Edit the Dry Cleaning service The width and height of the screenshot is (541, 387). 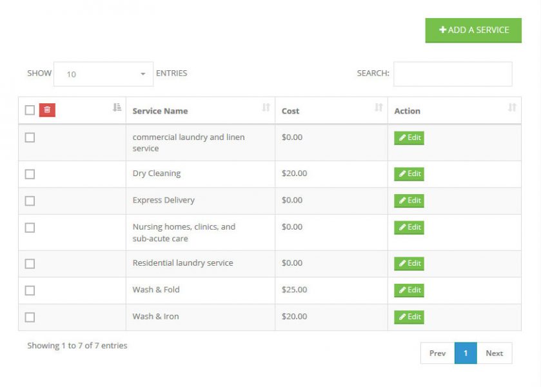coord(409,174)
